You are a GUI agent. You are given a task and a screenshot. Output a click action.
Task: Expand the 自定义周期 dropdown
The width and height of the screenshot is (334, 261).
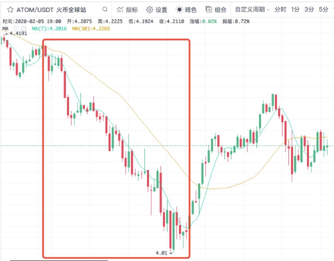point(252,10)
